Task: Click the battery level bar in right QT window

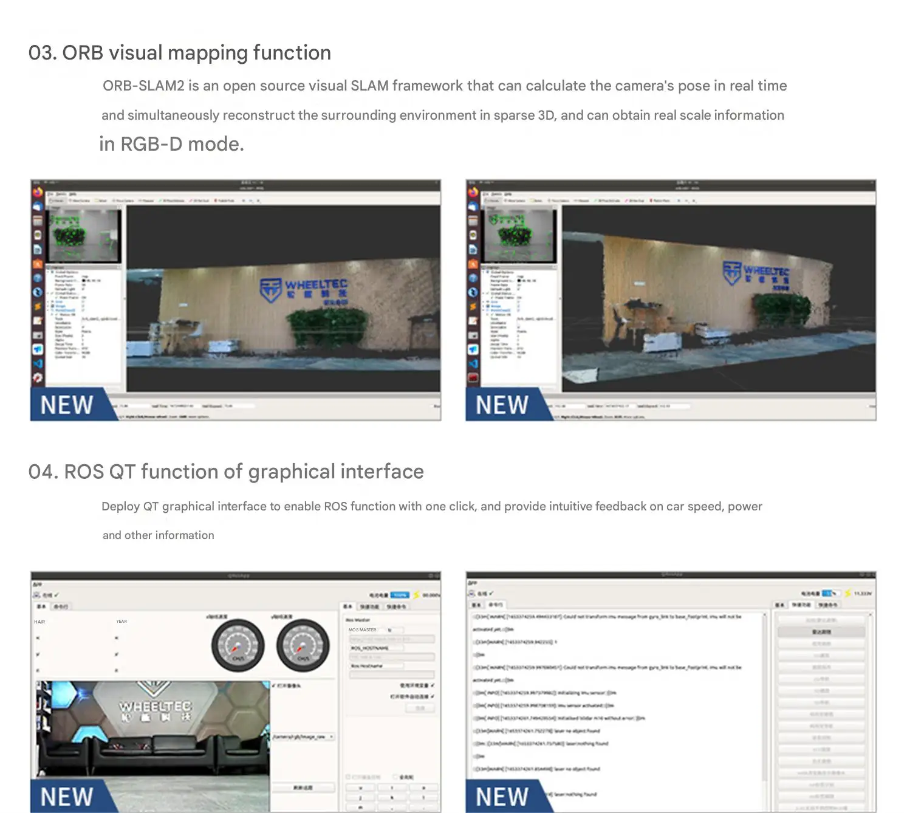Action: (x=831, y=593)
